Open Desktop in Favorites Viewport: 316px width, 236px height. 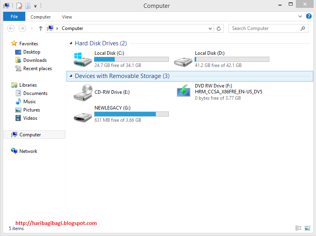tap(32, 52)
